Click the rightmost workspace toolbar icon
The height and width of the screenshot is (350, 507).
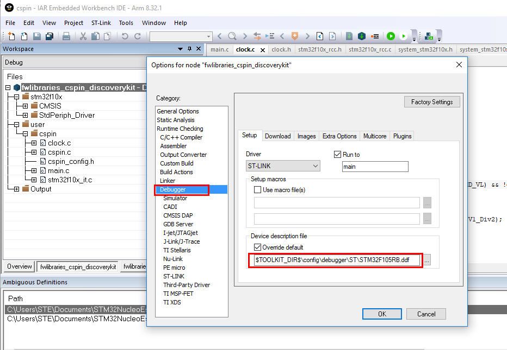[429, 36]
